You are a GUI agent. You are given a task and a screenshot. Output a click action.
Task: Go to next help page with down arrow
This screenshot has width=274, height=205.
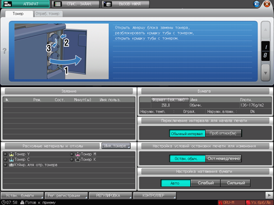[x=266, y=73]
